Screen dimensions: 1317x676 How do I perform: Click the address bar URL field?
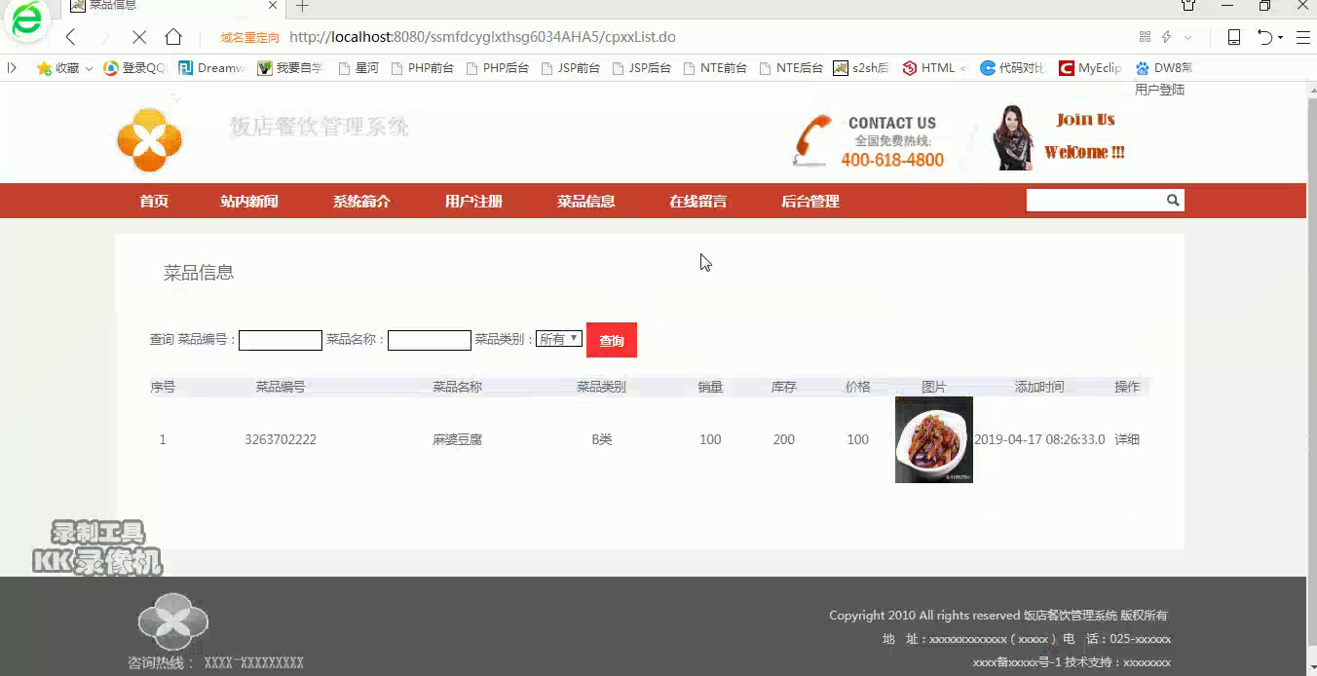[482, 37]
